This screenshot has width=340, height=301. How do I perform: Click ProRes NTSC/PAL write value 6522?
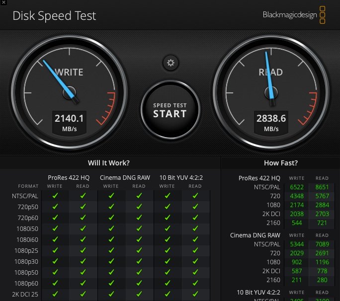coord(297,187)
